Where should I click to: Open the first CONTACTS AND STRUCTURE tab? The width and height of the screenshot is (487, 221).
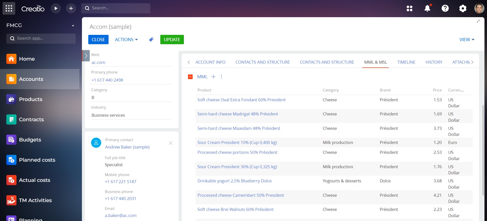(x=263, y=62)
